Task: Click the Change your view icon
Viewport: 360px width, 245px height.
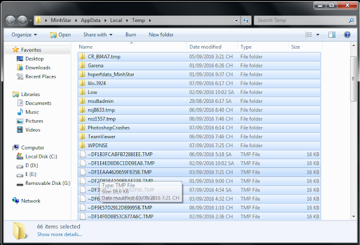Action: click(309, 35)
